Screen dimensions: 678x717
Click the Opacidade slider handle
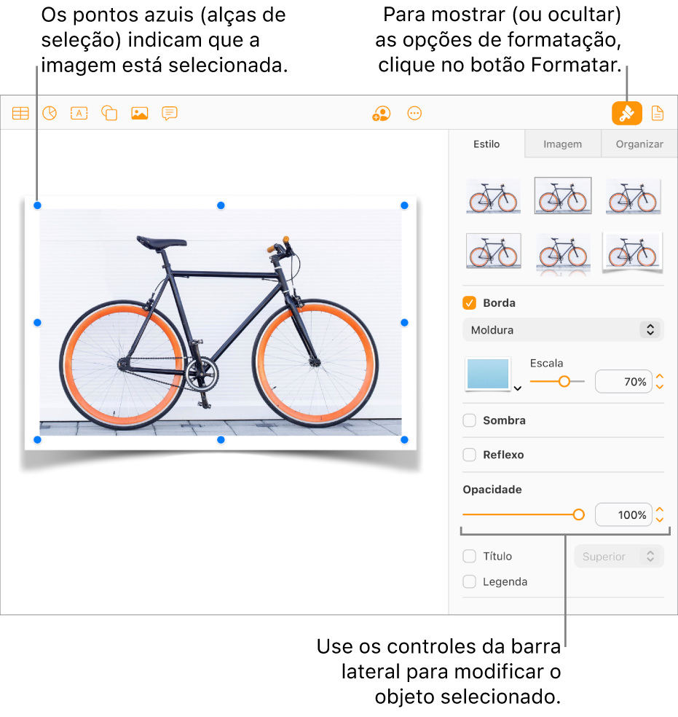pos(578,515)
